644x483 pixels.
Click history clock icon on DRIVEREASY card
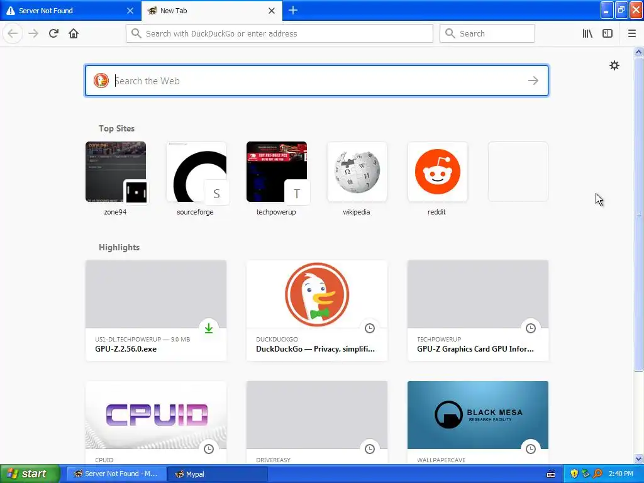pos(370,449)
